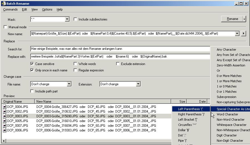Click the file icon of DCP_0003.JPG

(x=5, y=116)
